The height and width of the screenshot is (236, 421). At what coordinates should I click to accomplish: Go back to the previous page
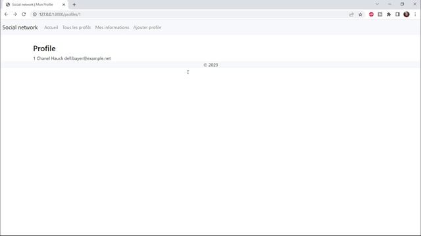[x=6, y=14]
